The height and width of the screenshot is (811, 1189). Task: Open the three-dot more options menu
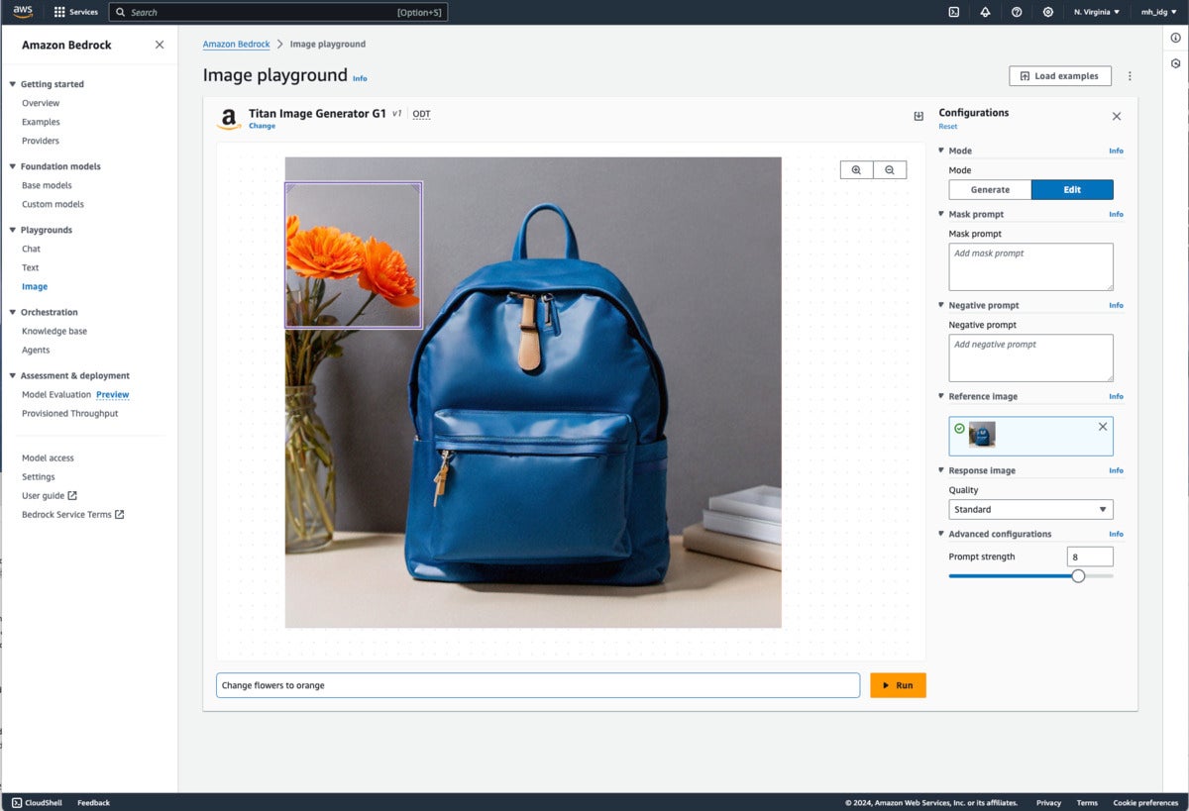[1130, 76]
